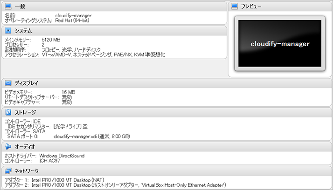Open the 一般 section header link
333x190 pixels.
click(20, 7)
